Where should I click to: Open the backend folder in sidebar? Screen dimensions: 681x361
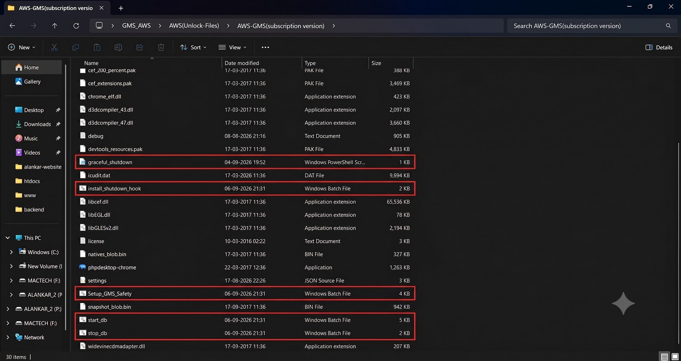pyautogui.click(x=34, y=209)
